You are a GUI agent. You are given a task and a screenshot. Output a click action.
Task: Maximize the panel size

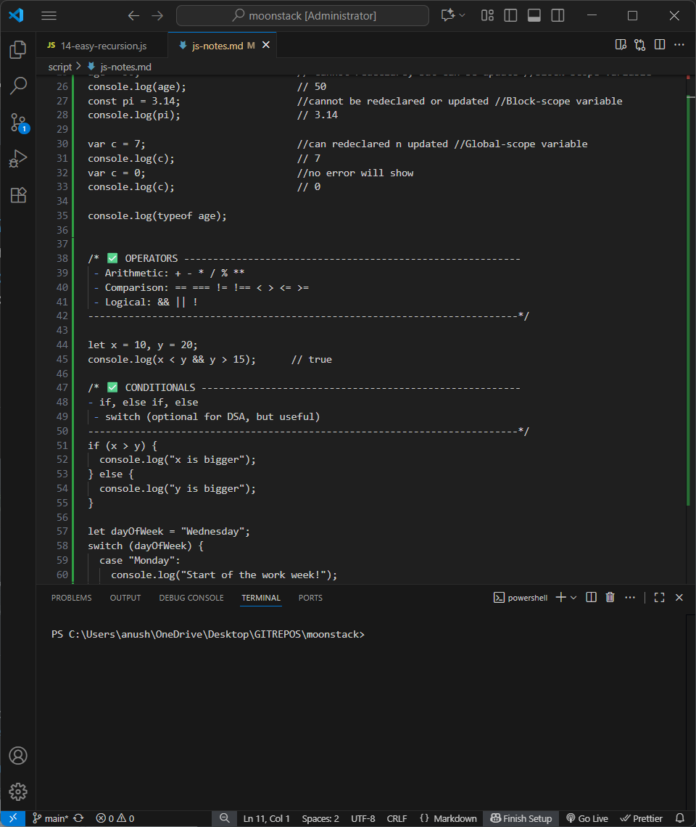tap(659, 597)
